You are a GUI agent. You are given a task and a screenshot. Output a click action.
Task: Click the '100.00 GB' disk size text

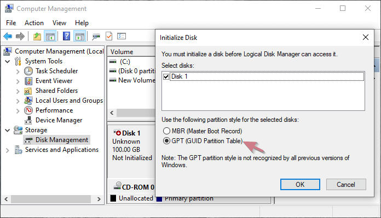pos(126,150)
